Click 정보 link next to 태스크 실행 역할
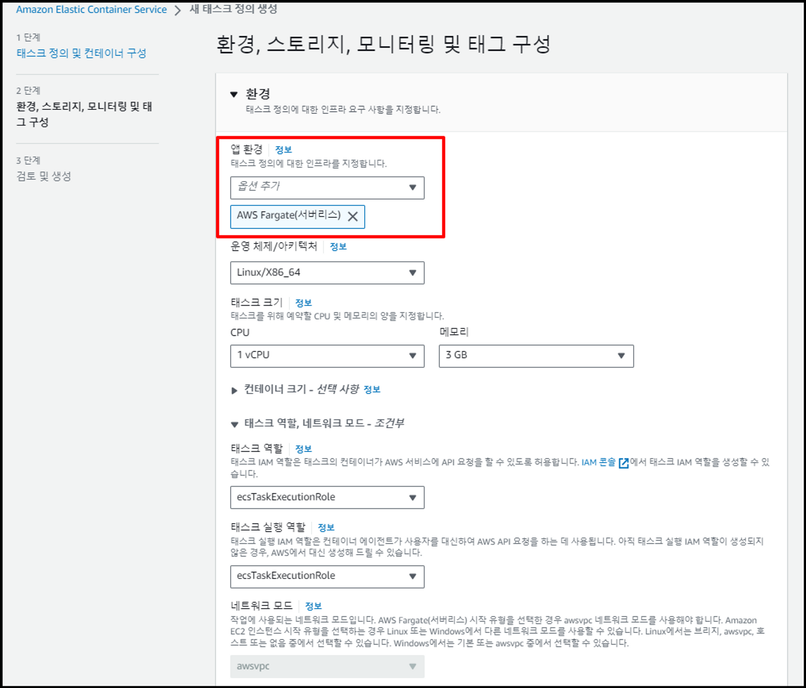806x688 pixels. [x=326, y=528]
